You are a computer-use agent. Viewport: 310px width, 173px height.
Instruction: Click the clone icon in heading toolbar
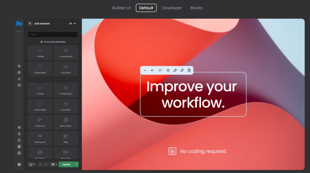182,71
